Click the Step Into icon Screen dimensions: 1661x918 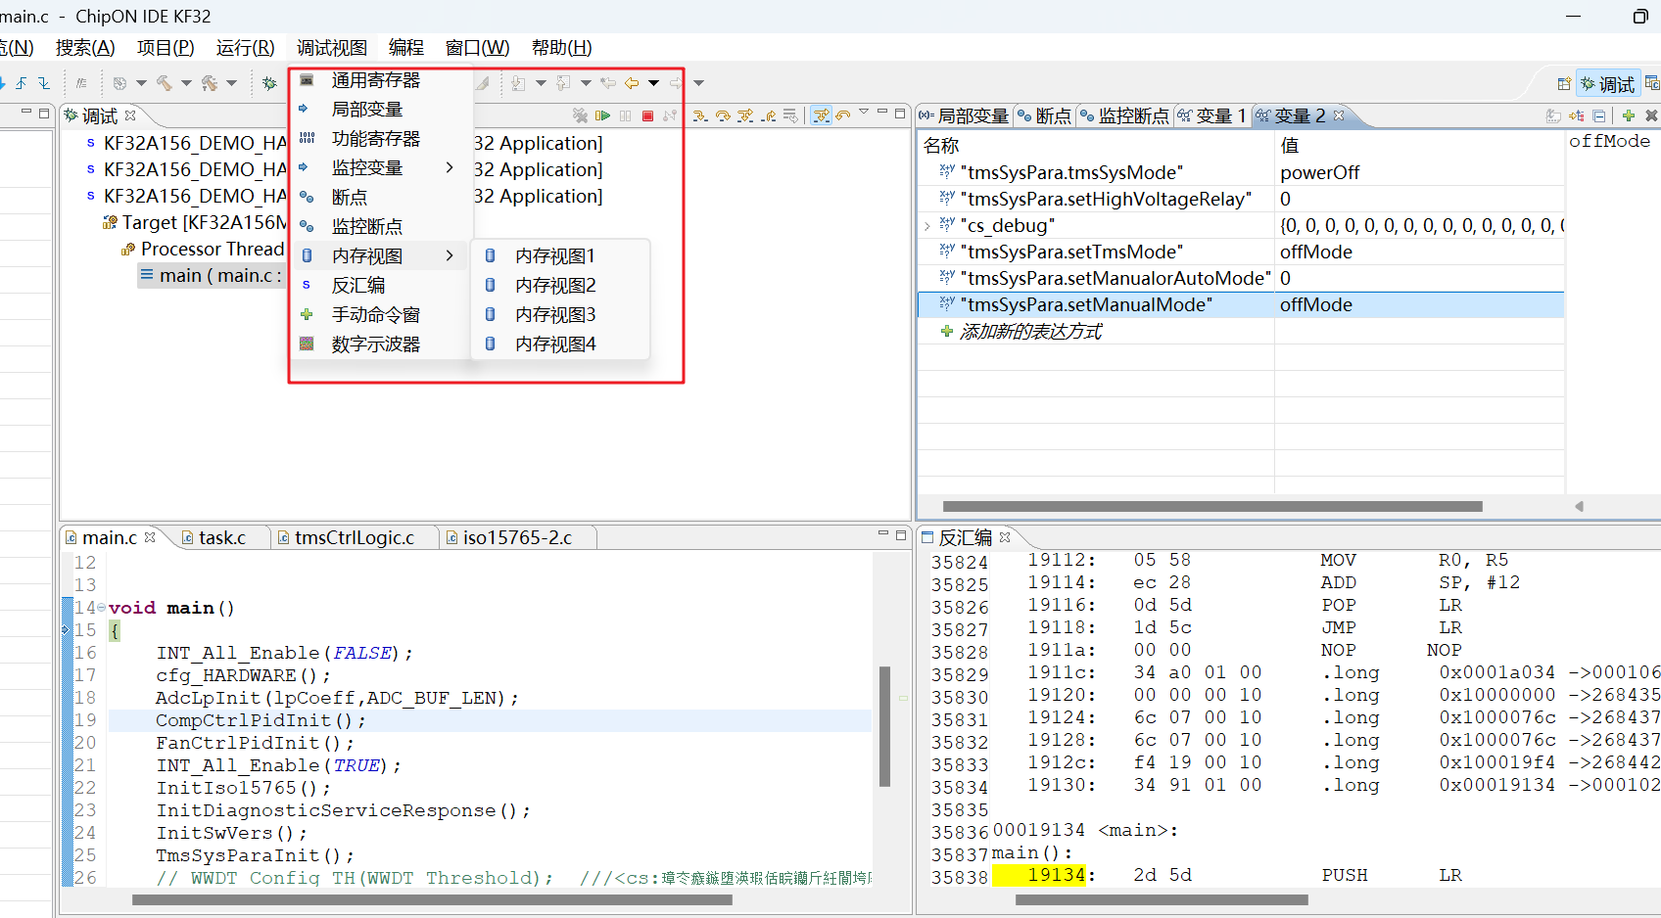pos(700,115)
